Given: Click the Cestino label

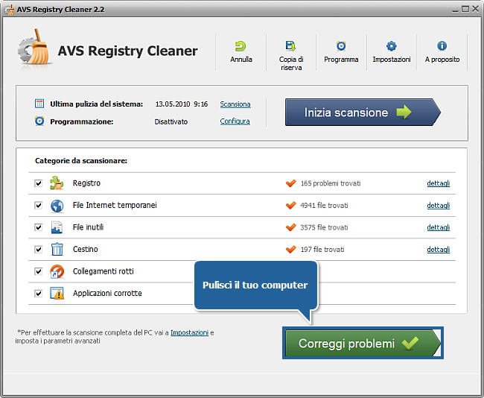Looking at the screenshot, I should click(85, 250).
